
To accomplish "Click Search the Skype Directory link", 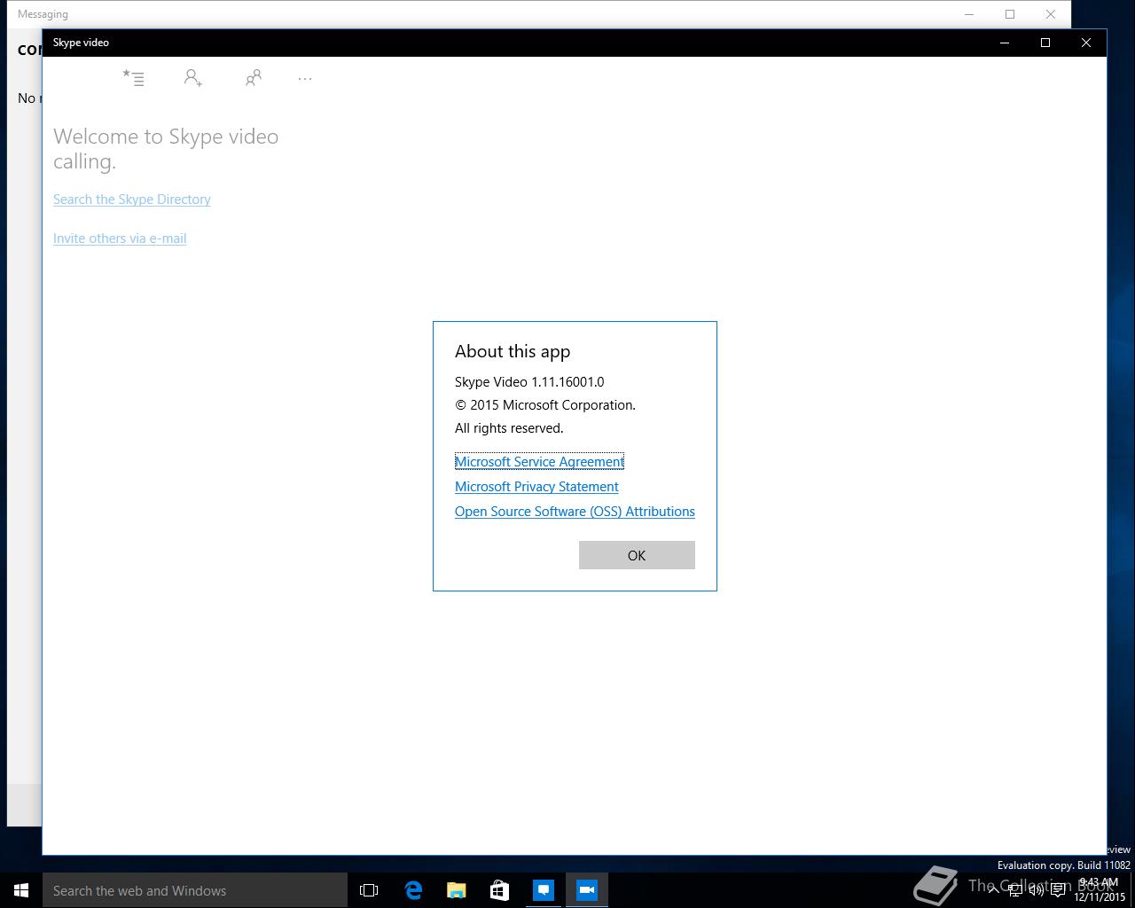I will tap(132, 200).
